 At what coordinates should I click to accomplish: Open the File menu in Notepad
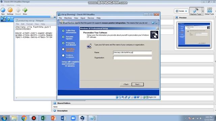[17, 24]
